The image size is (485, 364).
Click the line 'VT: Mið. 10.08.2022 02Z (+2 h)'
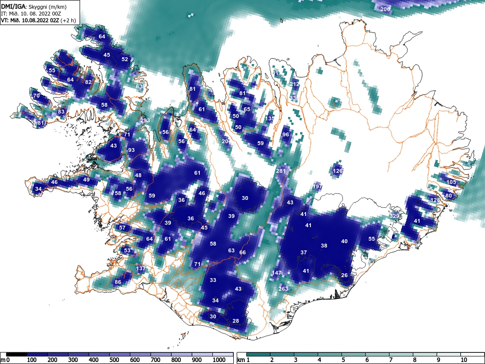(38, 20)
